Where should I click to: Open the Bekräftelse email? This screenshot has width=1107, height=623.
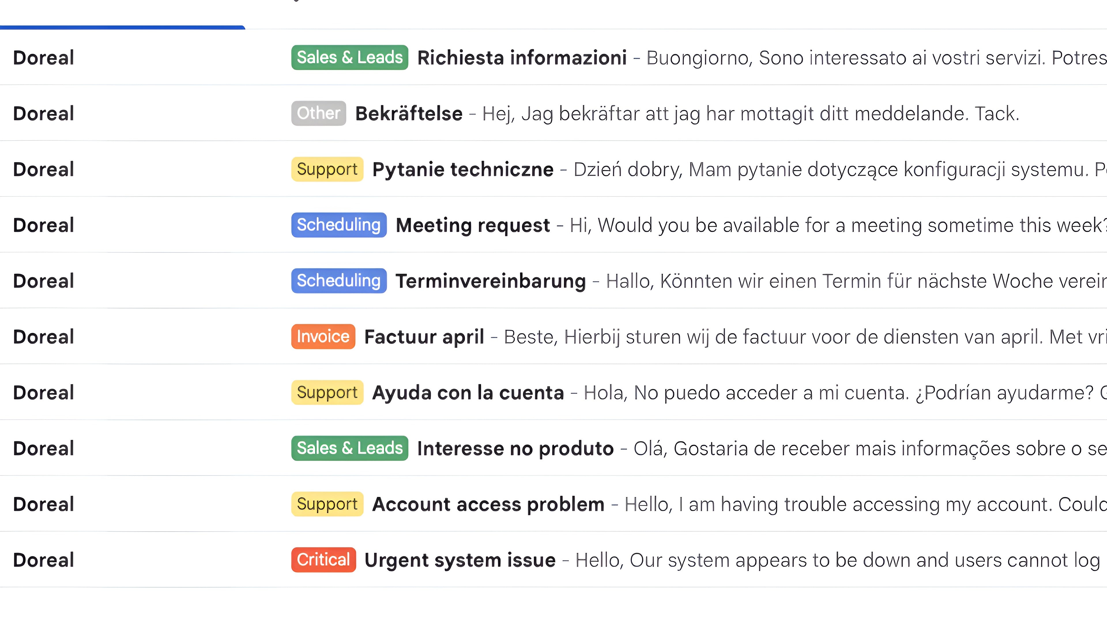pyautogui.click(x=409, y=114)
